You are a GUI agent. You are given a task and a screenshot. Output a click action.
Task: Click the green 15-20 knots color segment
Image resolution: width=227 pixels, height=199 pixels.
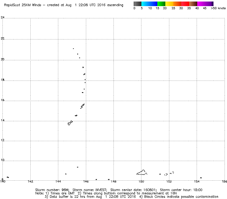click(x=161, y=4)
